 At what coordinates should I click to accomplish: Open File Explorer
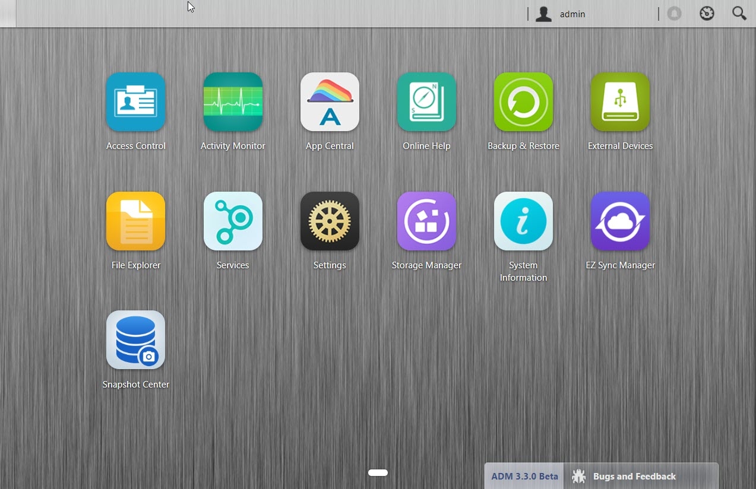tap(135, 221)
